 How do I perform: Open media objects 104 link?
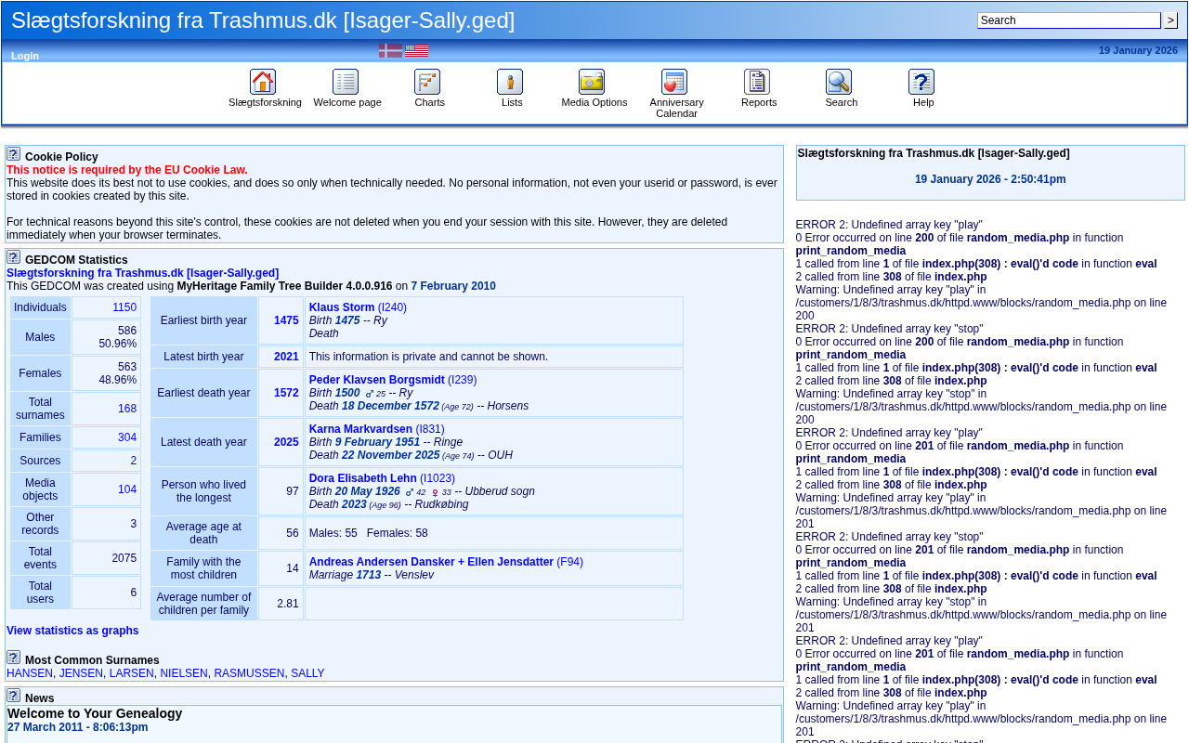pyautogui.click(x=127, y=489)
